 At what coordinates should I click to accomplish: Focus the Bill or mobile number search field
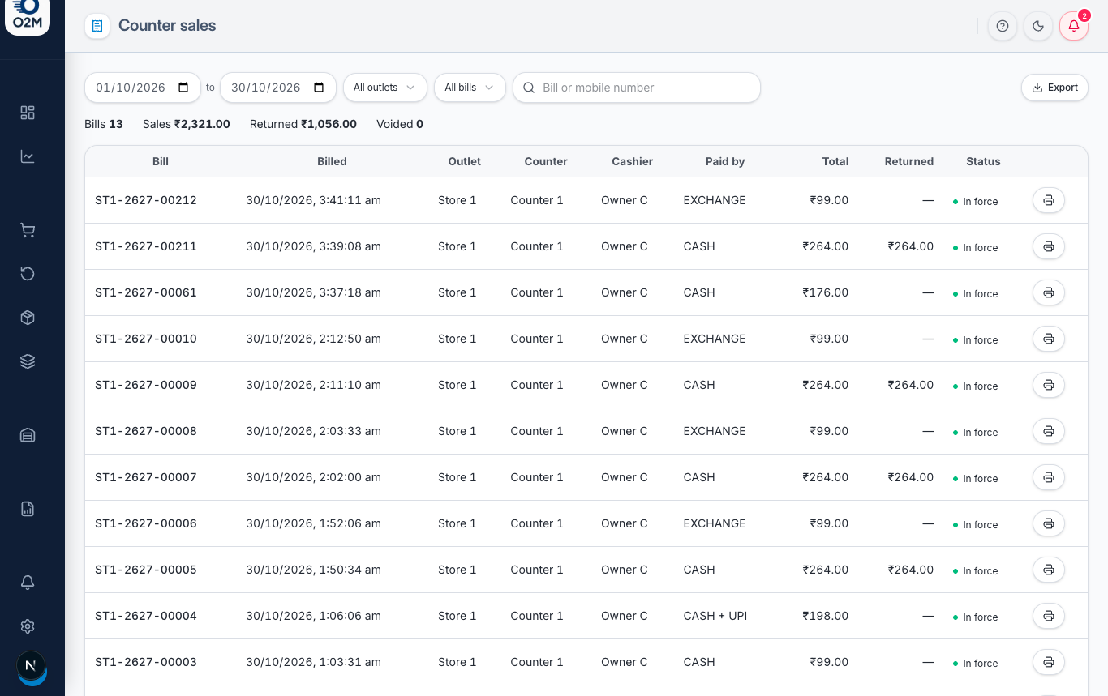[x=637, y=88]
